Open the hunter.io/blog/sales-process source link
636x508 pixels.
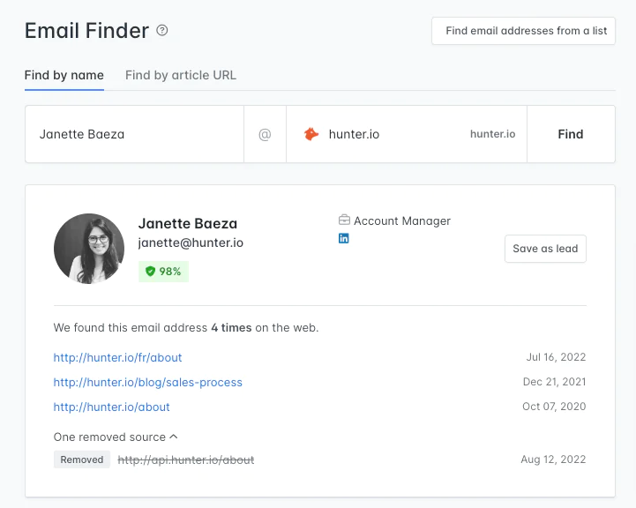147,382
